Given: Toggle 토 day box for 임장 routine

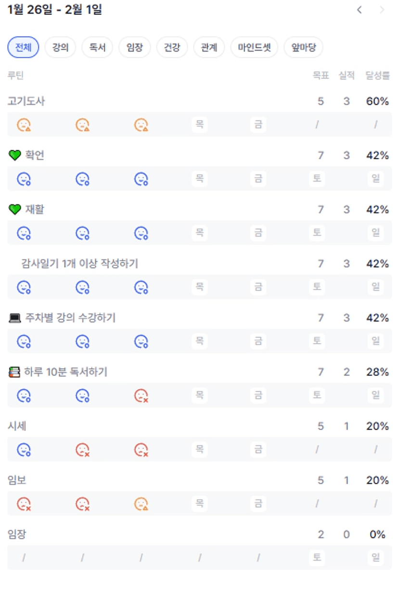Looking at the screenshot, I should click(317, 557).
